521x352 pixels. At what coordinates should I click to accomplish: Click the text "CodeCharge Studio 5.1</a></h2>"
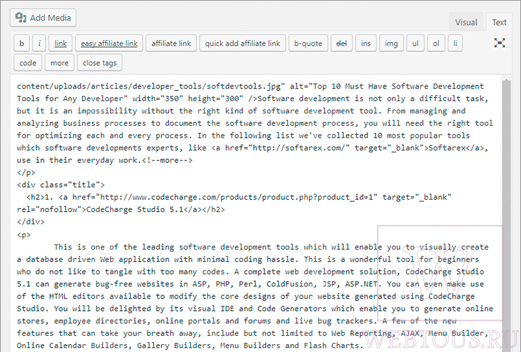156,210
